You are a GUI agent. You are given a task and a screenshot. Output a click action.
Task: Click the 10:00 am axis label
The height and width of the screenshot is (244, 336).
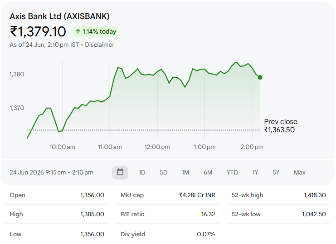(x=63, y=147)
